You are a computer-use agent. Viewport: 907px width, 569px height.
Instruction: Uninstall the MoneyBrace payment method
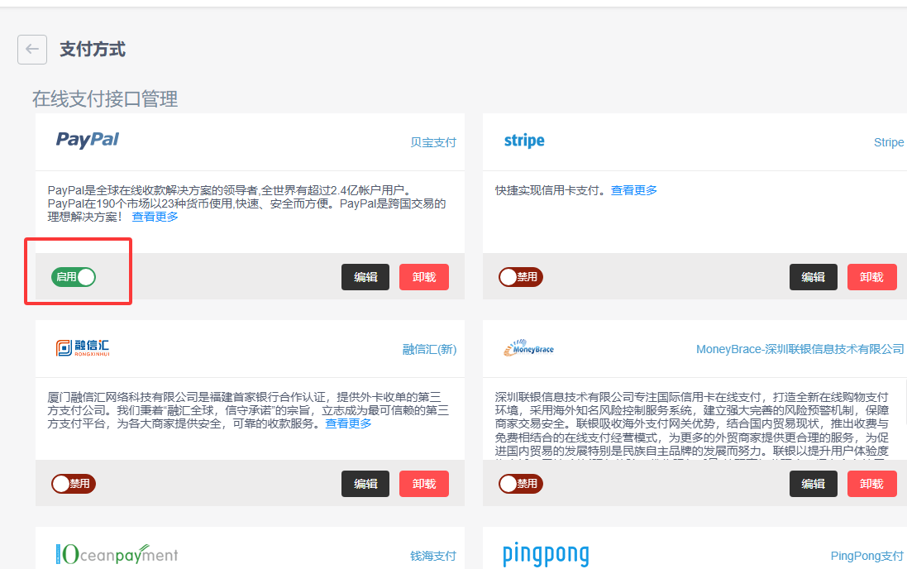[871, 484]
